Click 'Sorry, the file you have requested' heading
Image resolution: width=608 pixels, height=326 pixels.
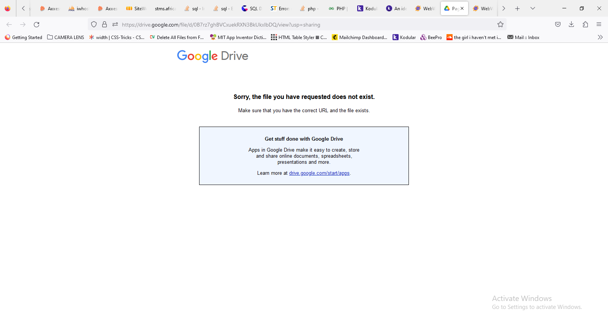[x=304, y=97]
